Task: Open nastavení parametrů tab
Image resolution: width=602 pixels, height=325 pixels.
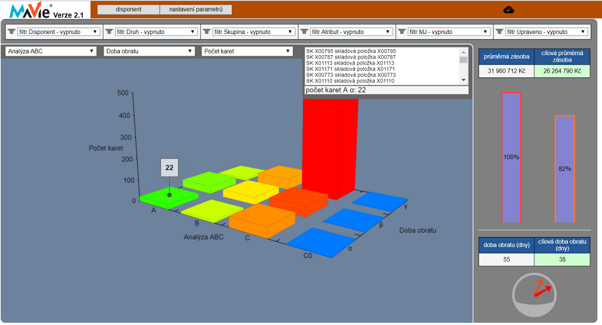Action: (196, 9)
